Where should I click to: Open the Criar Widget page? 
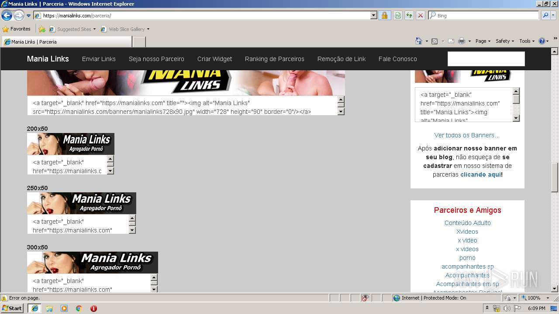tap(214, 59)
